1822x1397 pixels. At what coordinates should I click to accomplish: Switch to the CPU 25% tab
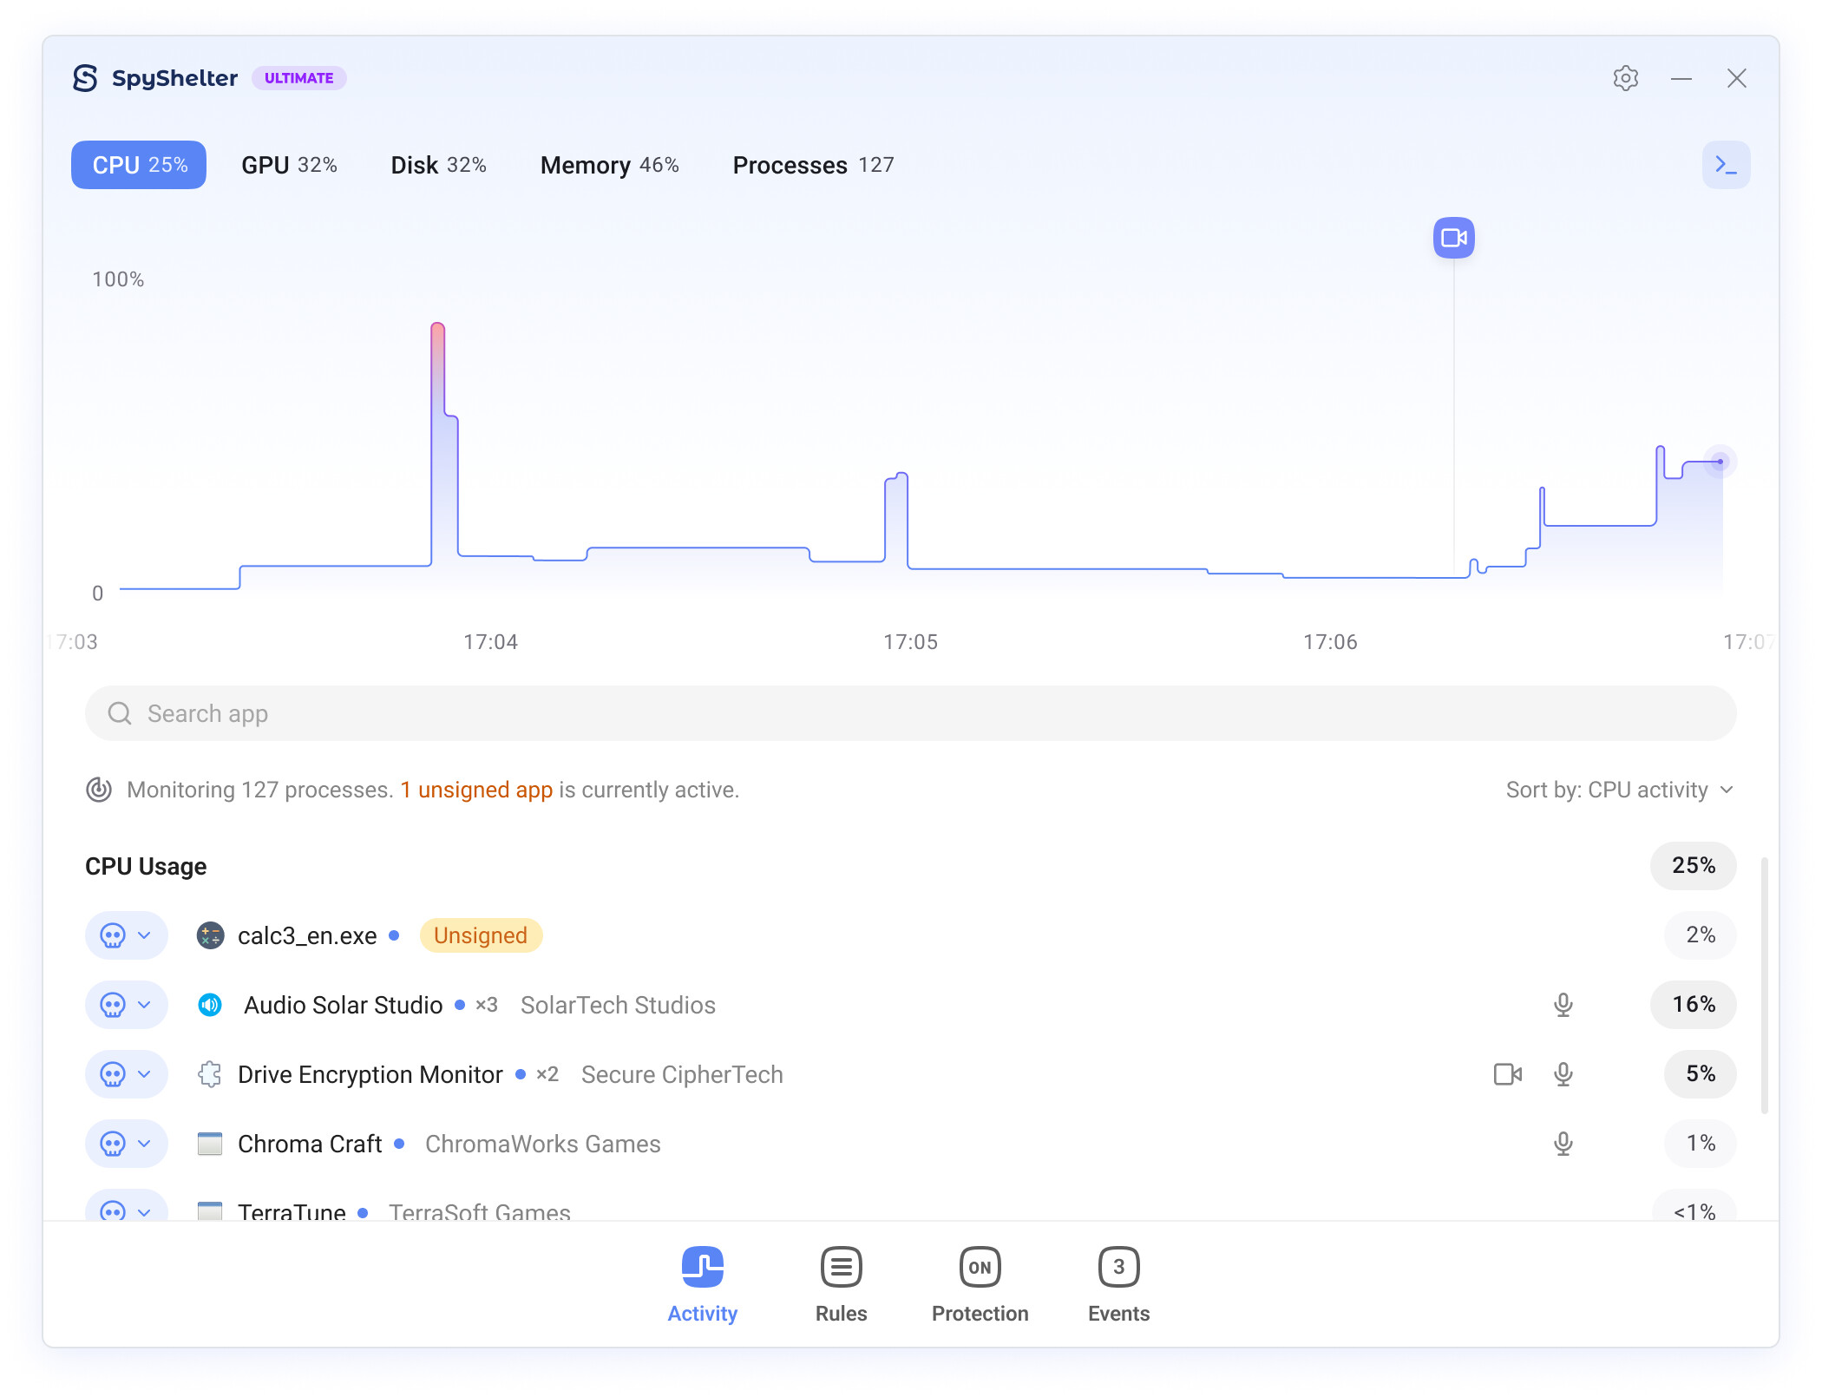pos(139,165)
